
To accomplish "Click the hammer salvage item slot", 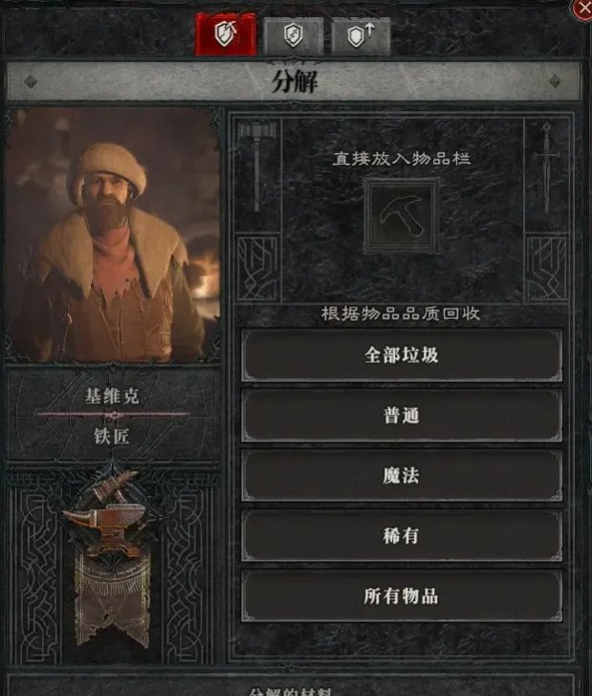I will (402, 216).
